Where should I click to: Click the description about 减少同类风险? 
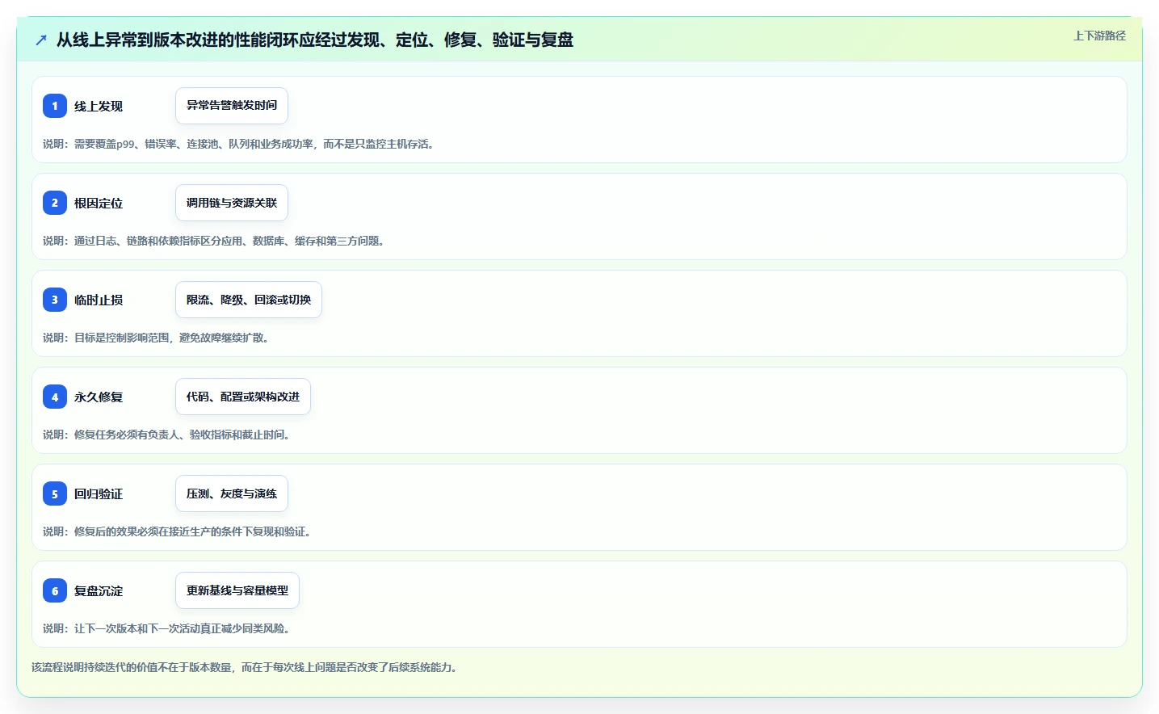168,628
